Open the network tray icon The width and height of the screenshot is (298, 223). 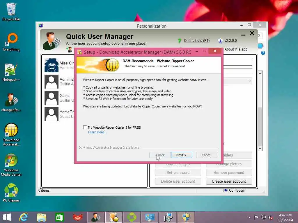tap(263, 217)
